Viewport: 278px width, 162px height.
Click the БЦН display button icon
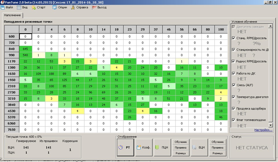pos(194,147)
